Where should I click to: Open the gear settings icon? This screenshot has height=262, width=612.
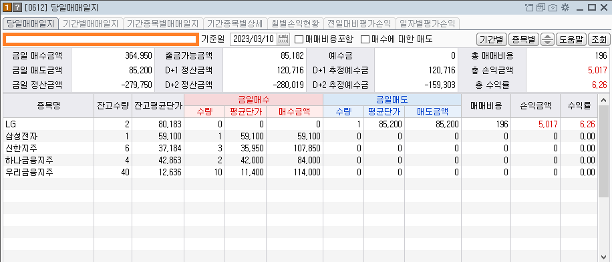click(x=565, y=7)
